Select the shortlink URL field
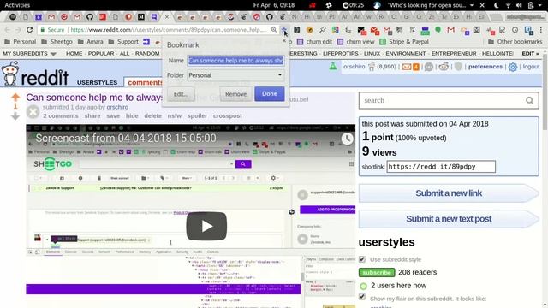This screenshot has height=308, width=548. pos(441,167)
